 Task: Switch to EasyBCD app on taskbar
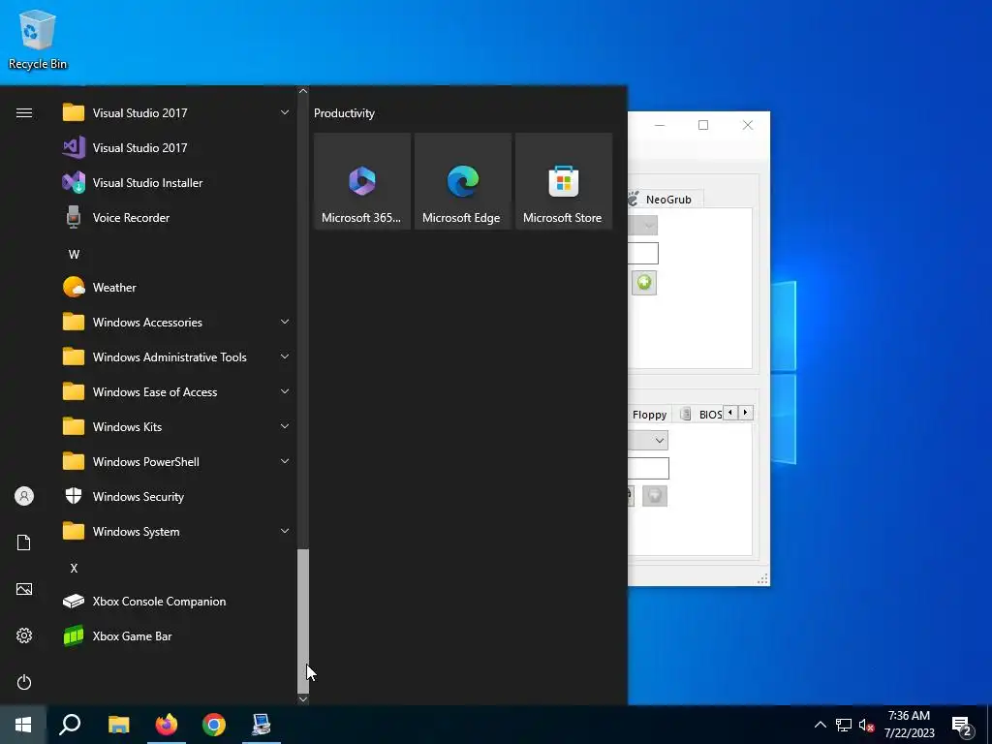(262, 725)
